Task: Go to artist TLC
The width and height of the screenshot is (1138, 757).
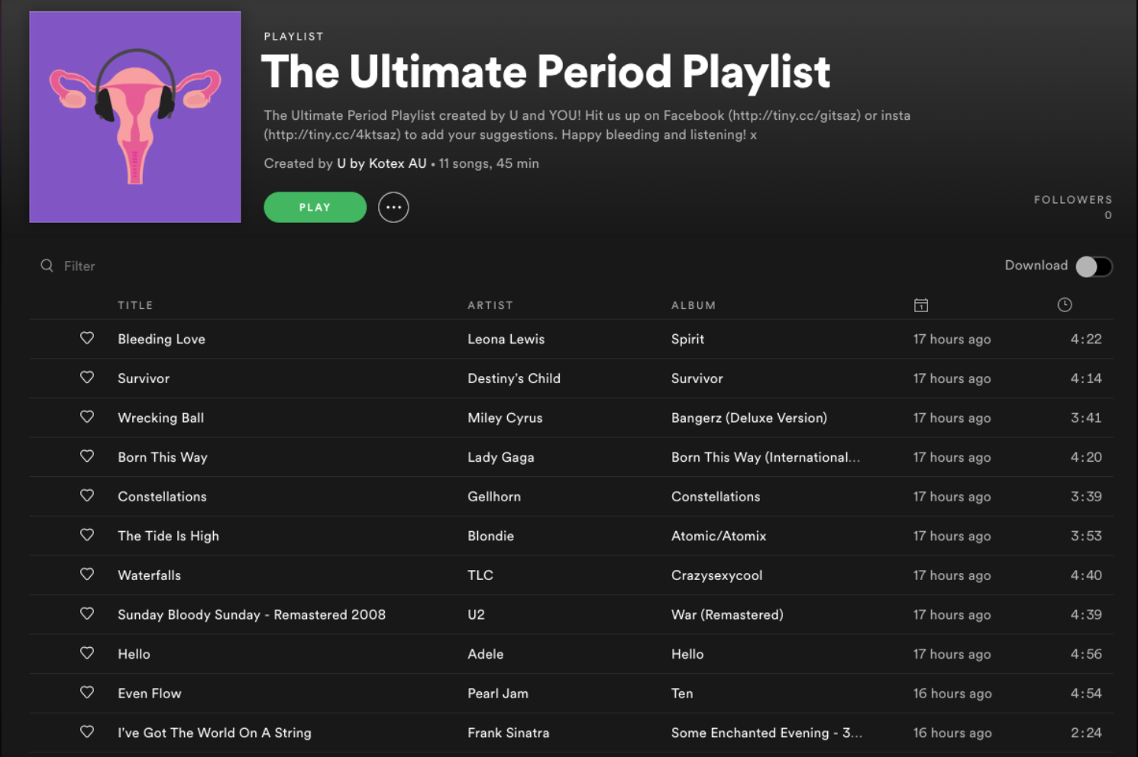Action: (480, 575)
